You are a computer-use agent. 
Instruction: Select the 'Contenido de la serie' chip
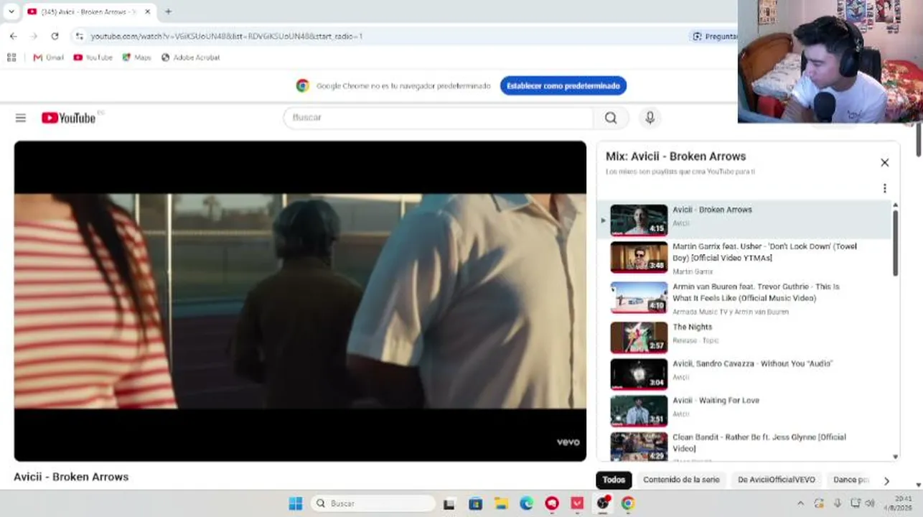(681, 480)
